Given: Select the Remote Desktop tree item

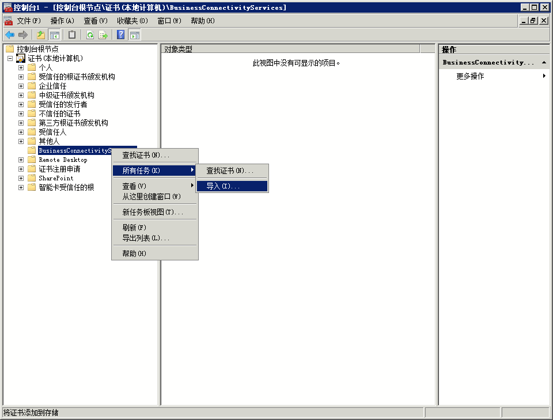Looking at the screenshot, I should point(63,160).
